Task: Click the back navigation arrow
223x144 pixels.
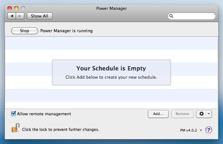Action: tap(12, 16)
